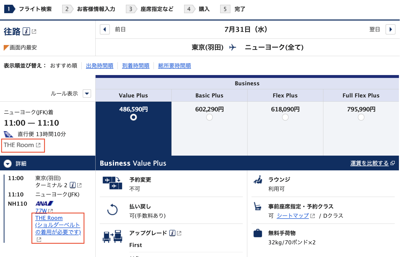Click step 4 購入
The height and width of the screenshot is (257, 405).
197,9
